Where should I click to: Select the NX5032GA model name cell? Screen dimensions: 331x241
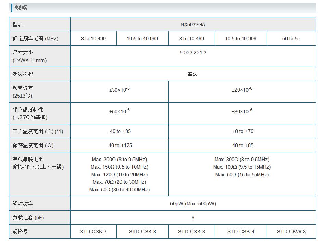[193, 25]
